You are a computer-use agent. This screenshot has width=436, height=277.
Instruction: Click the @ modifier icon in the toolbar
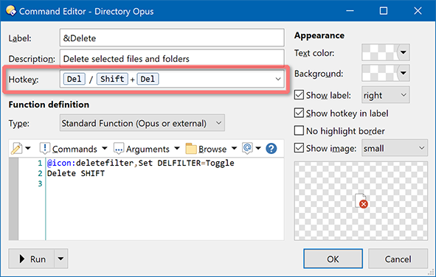tap(247, 148)
